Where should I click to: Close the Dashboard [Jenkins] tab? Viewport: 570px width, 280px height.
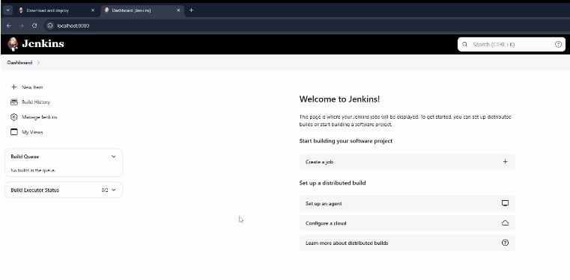click(178, 10)
